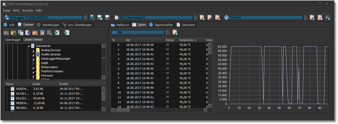Click the Dokumente library icon in tree

pyautogui.click(x=33, y=46)
